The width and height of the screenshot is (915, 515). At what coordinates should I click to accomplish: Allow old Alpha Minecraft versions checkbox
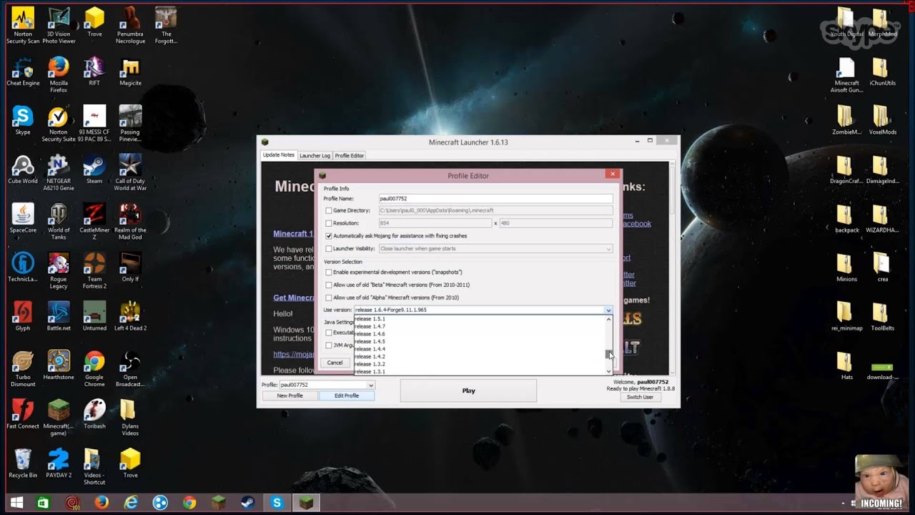329,298
